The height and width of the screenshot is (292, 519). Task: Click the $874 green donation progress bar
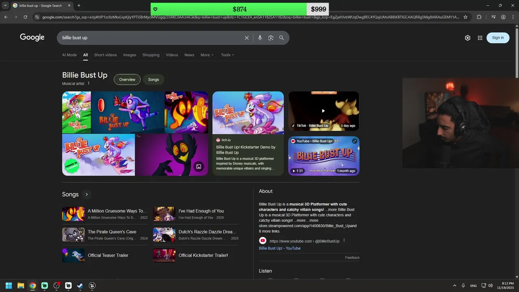tap(229, 9)
